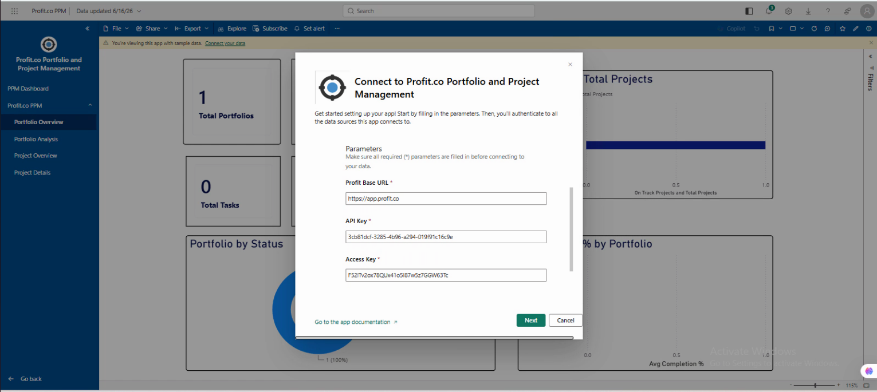Open Go to the app documentation link

click(x=356, y=322)
